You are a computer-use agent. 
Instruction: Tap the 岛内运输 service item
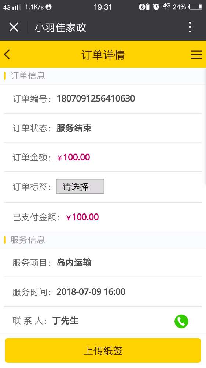pyautogui.click(x=74, y=262)
